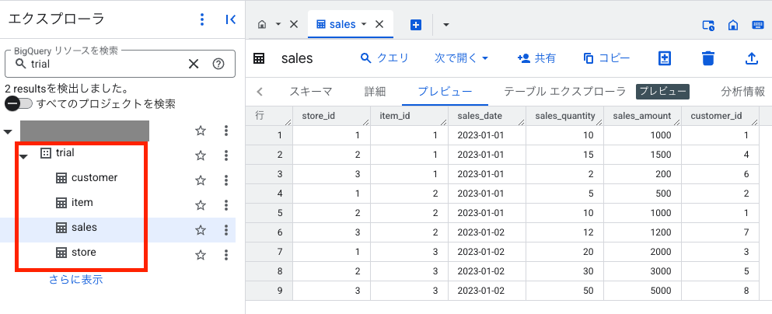The height and width of the screenshot is (314, 772).
Task: Open the 詳細 tab
Action: [x=375, y=91]
